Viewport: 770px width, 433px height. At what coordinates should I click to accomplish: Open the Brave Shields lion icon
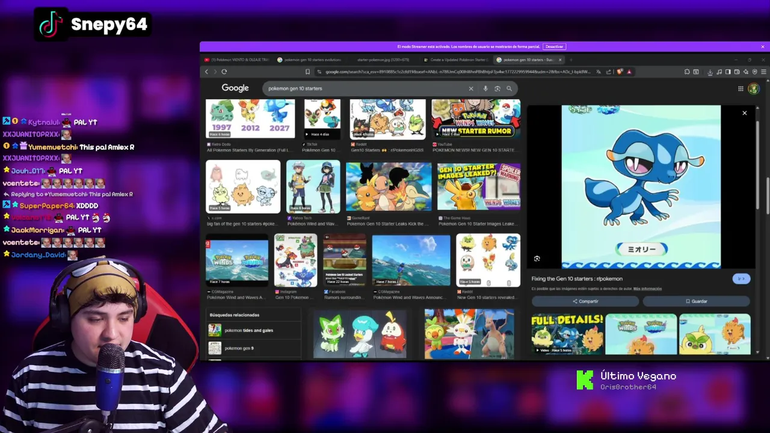(620, 72)
